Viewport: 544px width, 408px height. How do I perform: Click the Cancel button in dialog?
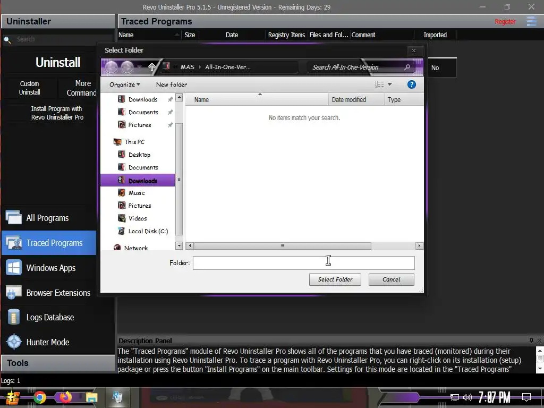pos(392,279)
